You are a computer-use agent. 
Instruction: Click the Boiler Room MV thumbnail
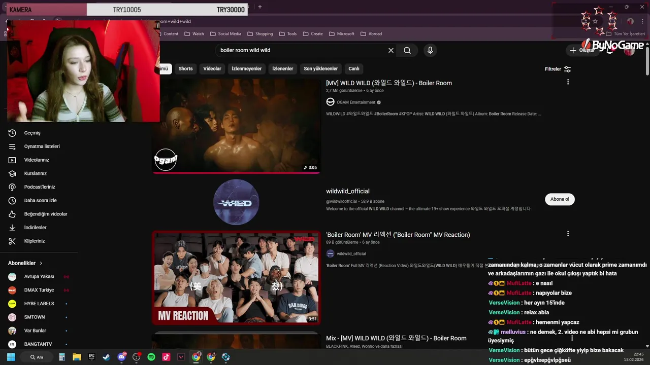237,125
